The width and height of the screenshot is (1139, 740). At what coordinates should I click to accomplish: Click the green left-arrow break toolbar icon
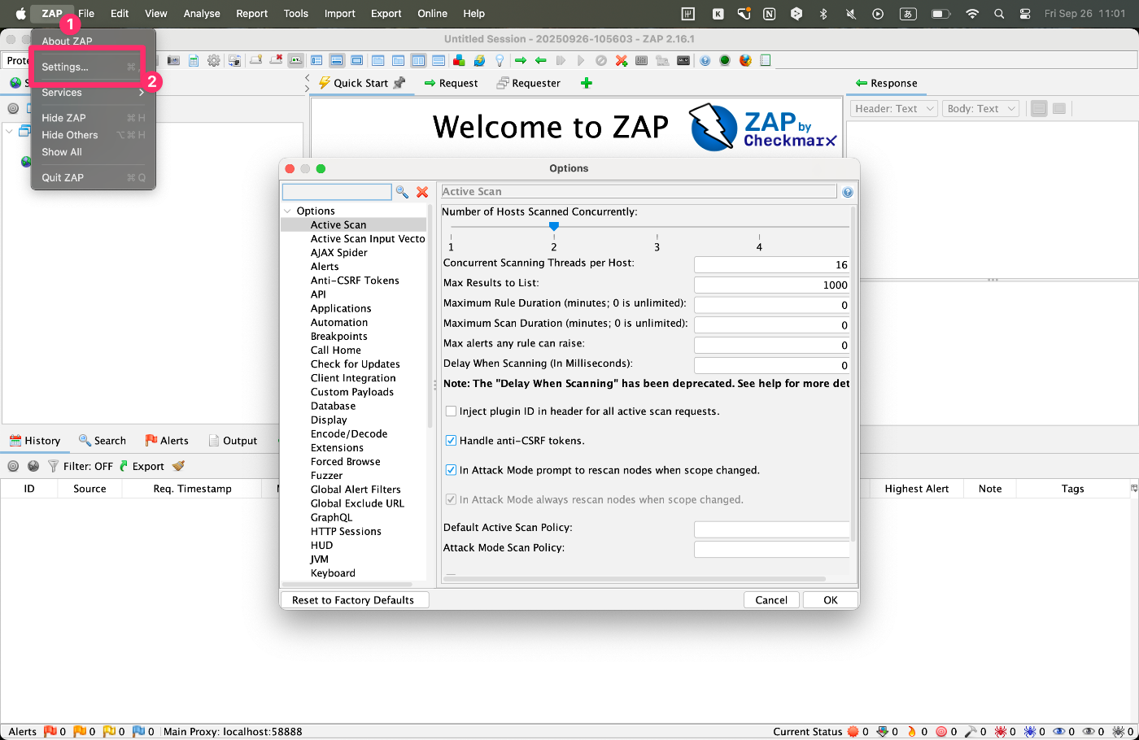tap(540, 60)
